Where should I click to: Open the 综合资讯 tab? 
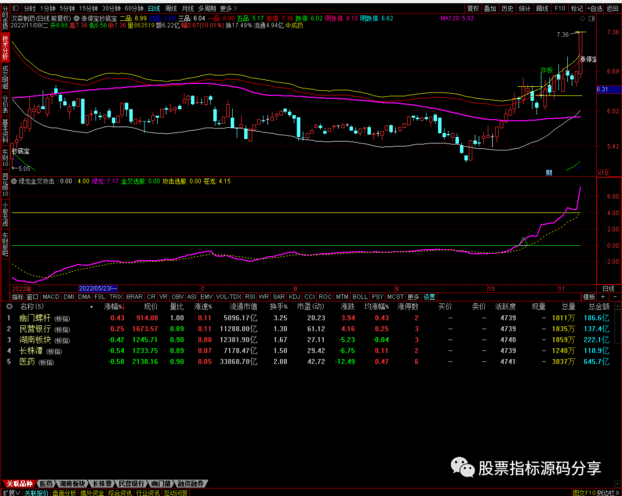pyautogui.click(x=120, y=493)
